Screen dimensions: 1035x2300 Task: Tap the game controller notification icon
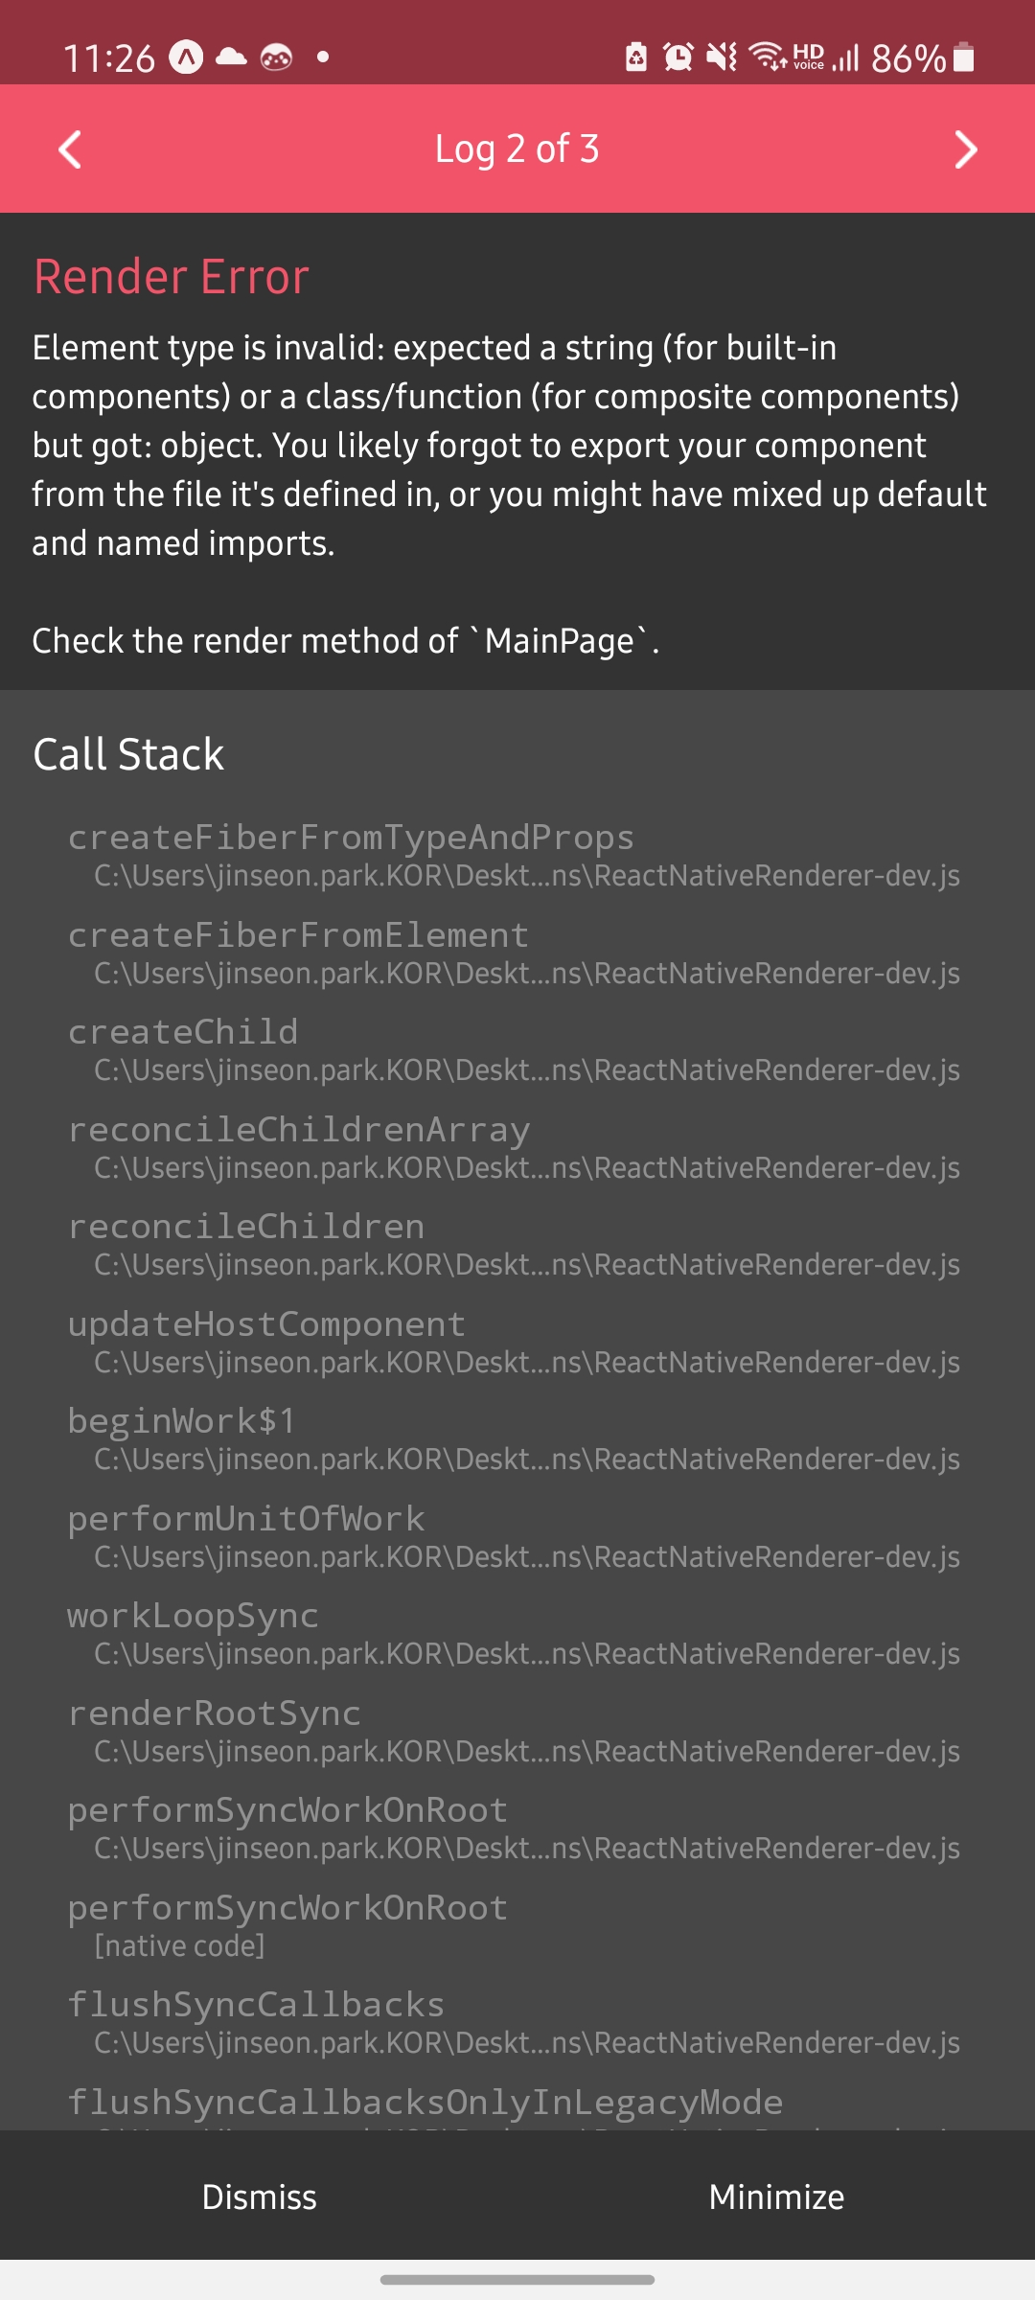point(276,57)
